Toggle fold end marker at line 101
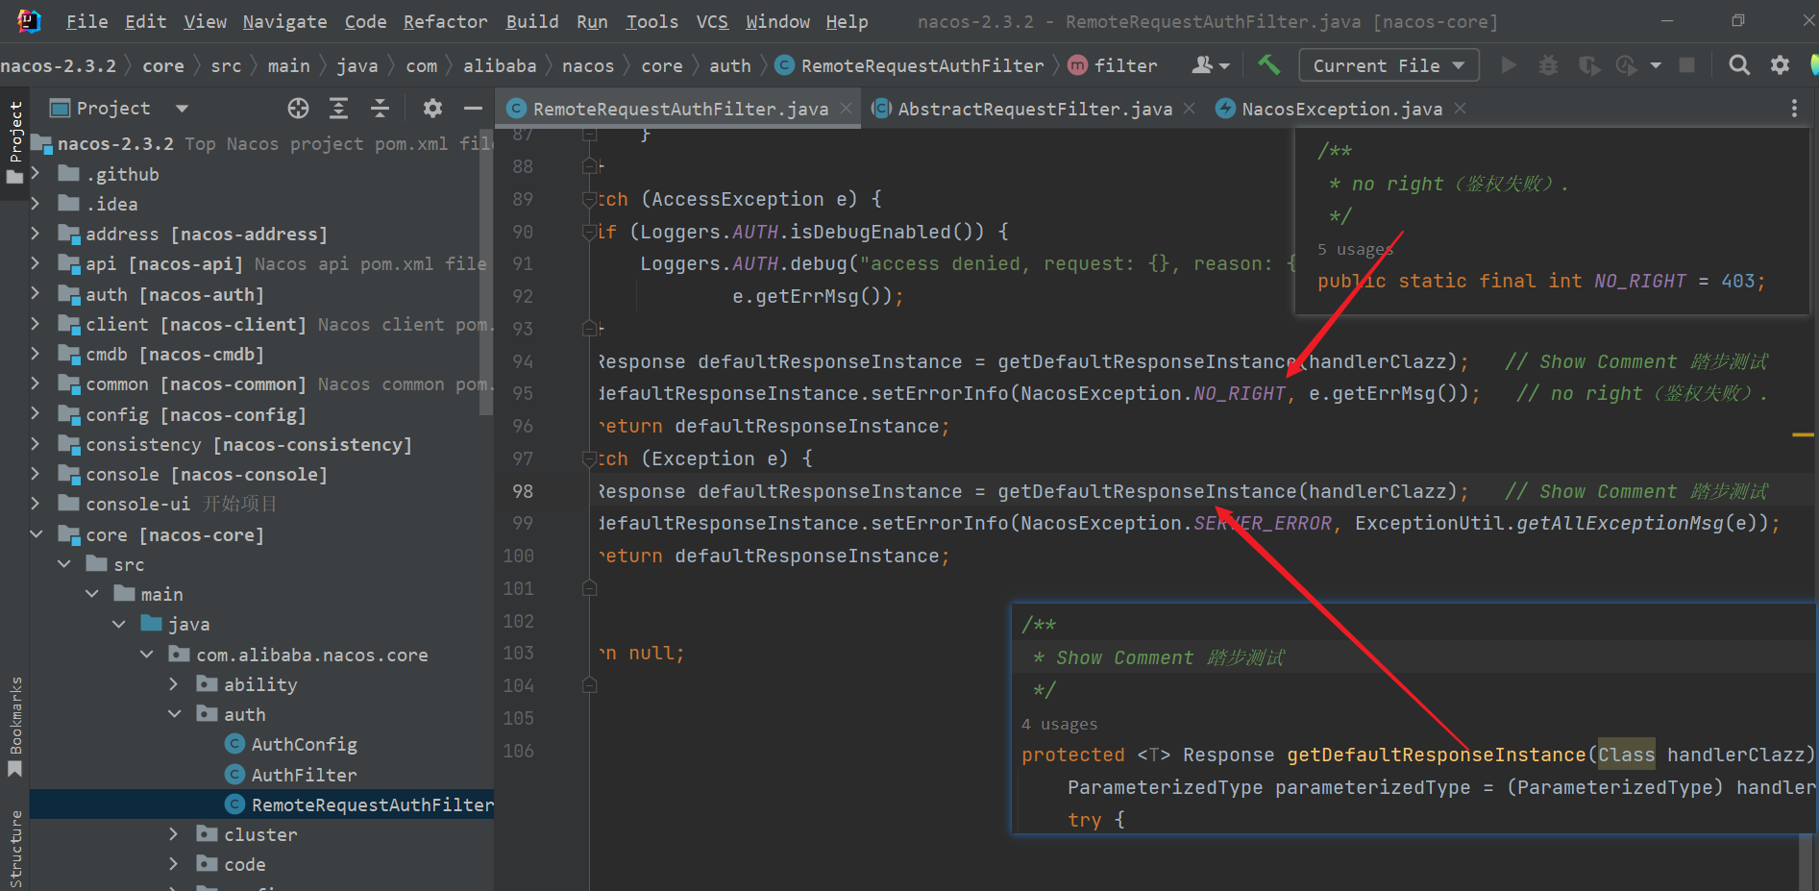 pos(590,588)
